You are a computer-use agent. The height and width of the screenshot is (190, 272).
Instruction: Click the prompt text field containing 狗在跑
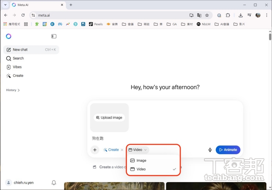pos(165,138)
